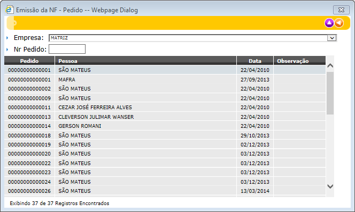Sort by the Observação column header
Viewport: 355px width, 212px height.
click(299, 61)
